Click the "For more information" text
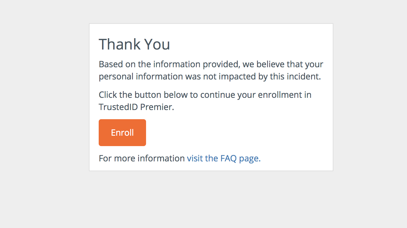407x228 pixels. (142, 158)
